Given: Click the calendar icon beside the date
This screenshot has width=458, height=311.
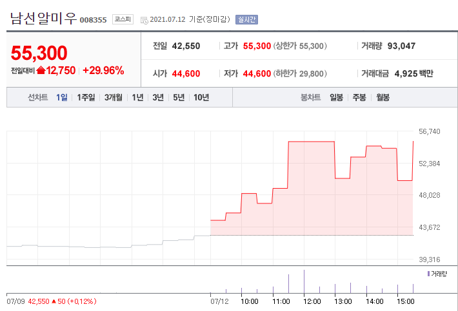Looking at the screenshot, I should click(143, 20).
